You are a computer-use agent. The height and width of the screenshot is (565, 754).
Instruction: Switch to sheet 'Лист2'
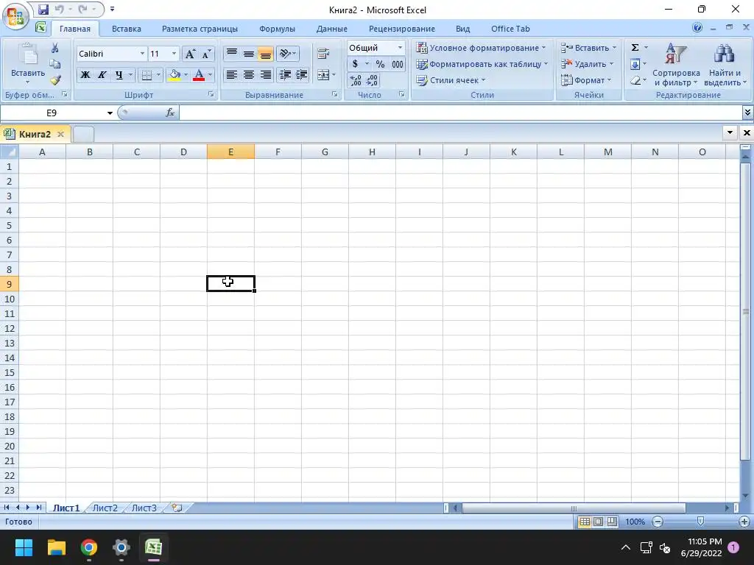tap(105, 508)
